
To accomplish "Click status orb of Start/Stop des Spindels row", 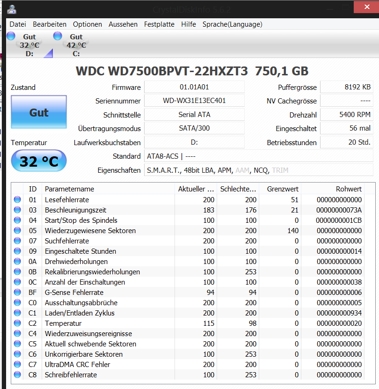I will coord(17,220).
